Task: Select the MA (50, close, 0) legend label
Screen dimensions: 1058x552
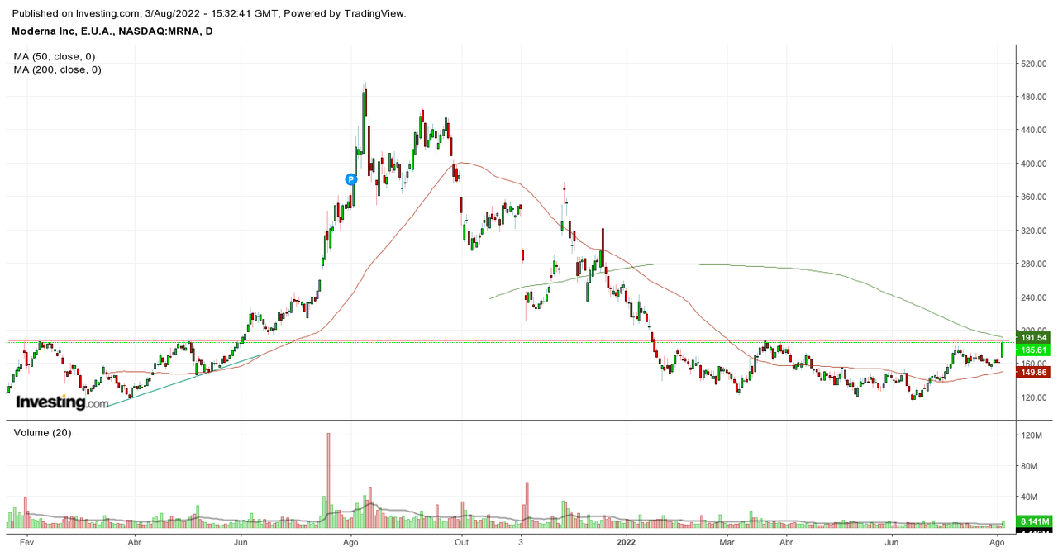Action: [55, 56]
